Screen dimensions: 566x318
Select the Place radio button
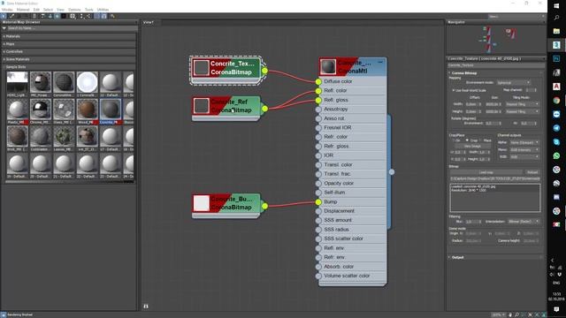pyautogui.click(x=481, y=140)
